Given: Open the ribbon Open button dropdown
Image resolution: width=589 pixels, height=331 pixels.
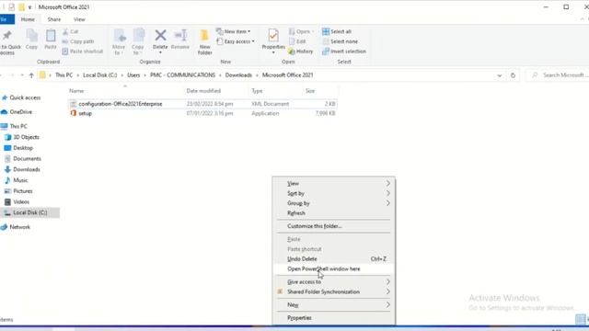Looking at the screenshot, I should point(301,31).
